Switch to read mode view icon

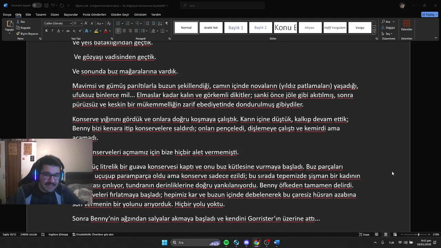(377, 235)
